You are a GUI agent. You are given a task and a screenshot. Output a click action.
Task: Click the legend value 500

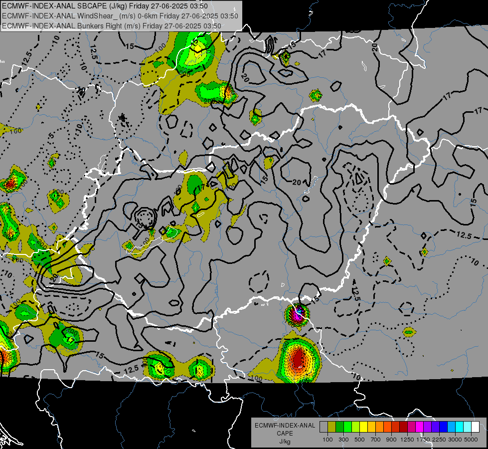(359, 440)
